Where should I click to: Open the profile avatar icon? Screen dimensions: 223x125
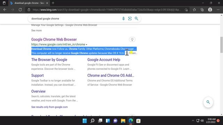click(210, 10)
